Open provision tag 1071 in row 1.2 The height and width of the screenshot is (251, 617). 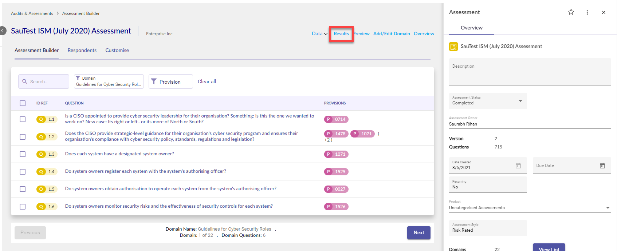click(x=362, y=134)
